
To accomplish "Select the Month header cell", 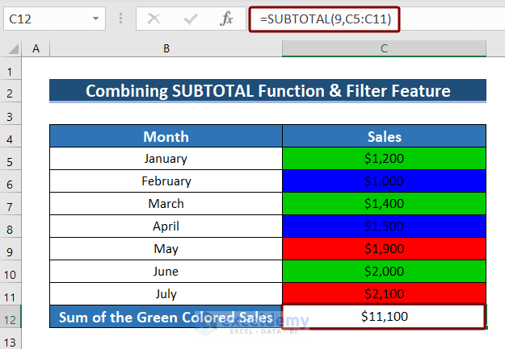I will (x=166, y=136).
